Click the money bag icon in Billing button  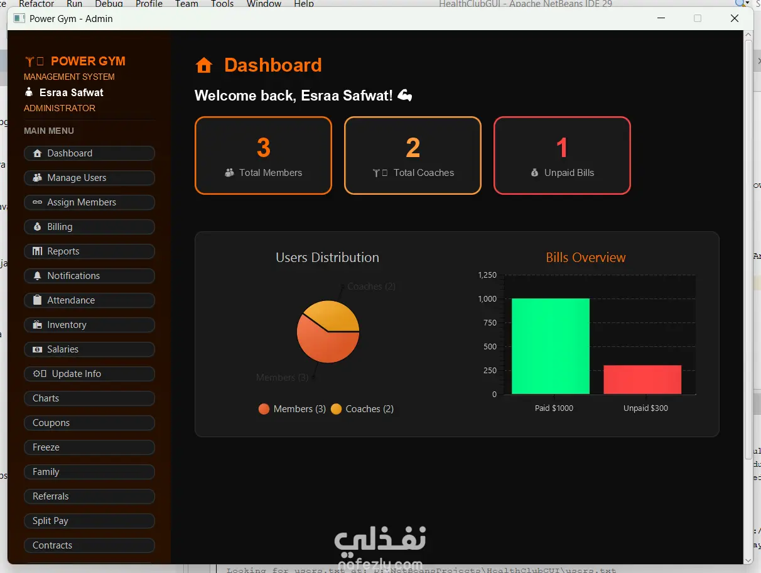[37, 227]
